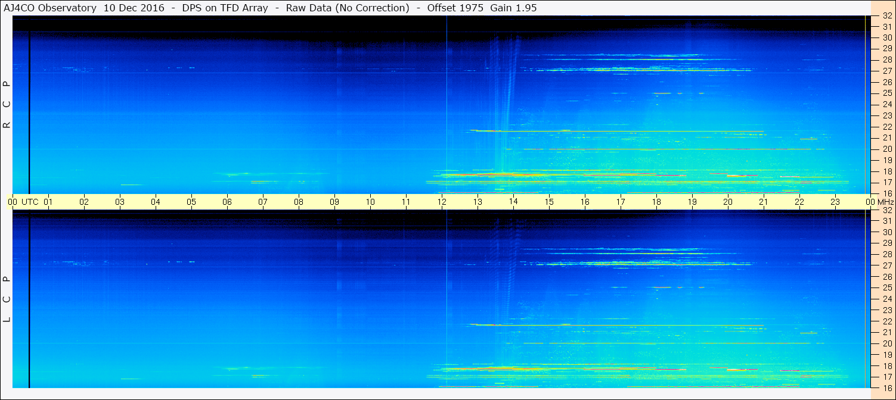This screenshot has width=896, height=400.
Task: Click 31 on the LCP frequency scale
Action: [x=887, y=221]
